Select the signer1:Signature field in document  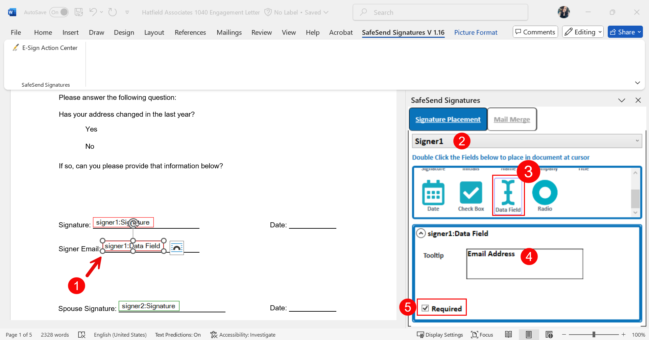(123, 222)
